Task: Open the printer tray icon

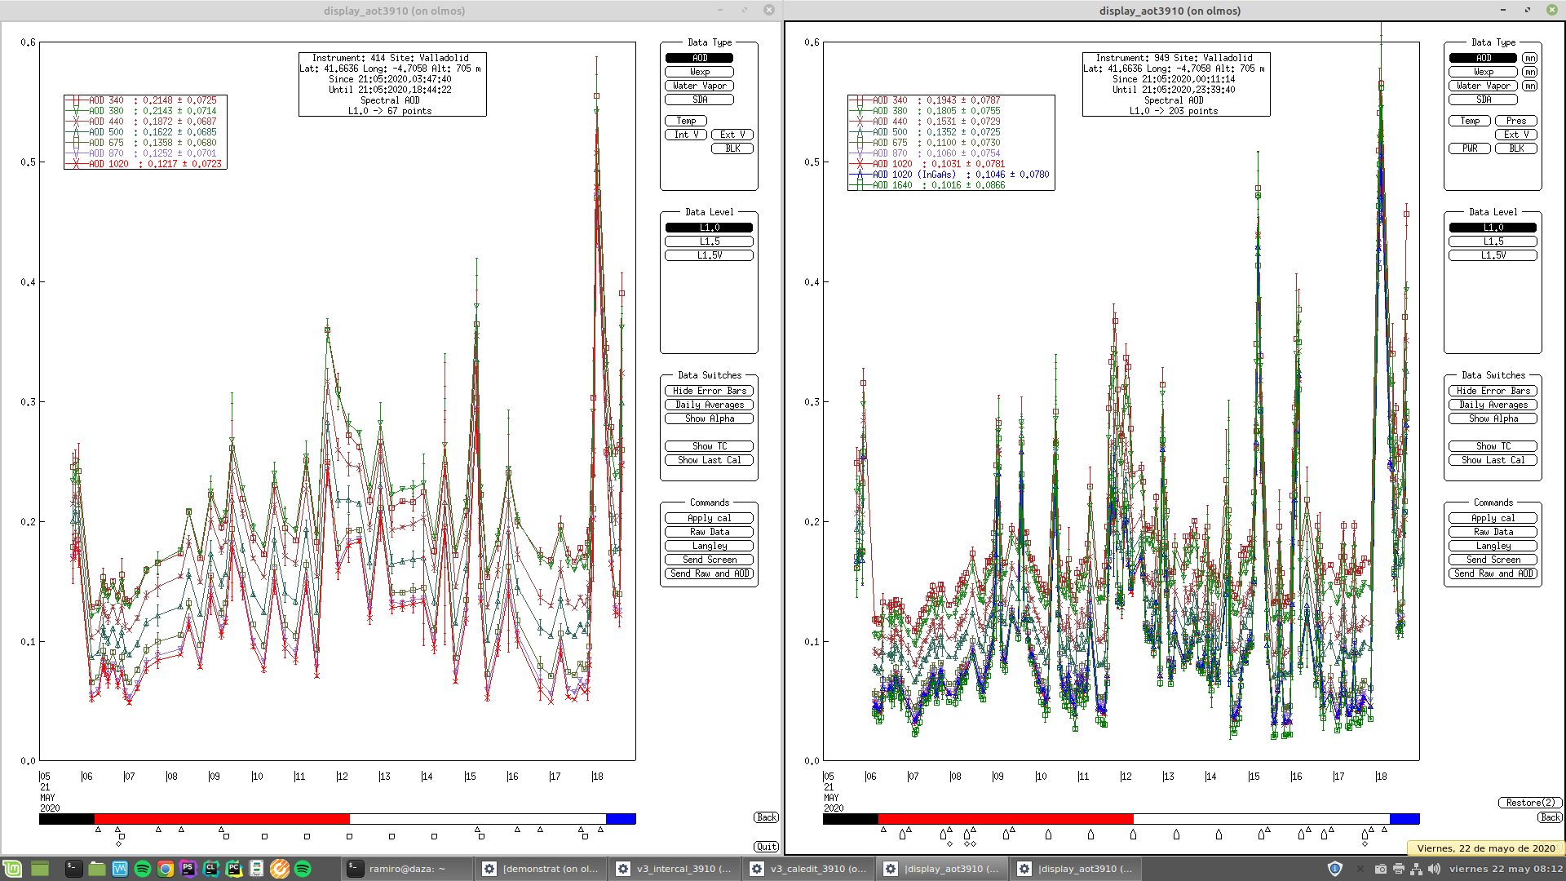Action: coord(1399,869)
